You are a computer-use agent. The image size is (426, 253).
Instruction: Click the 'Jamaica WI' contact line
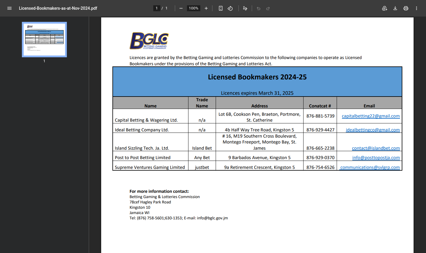click(139, 213)
